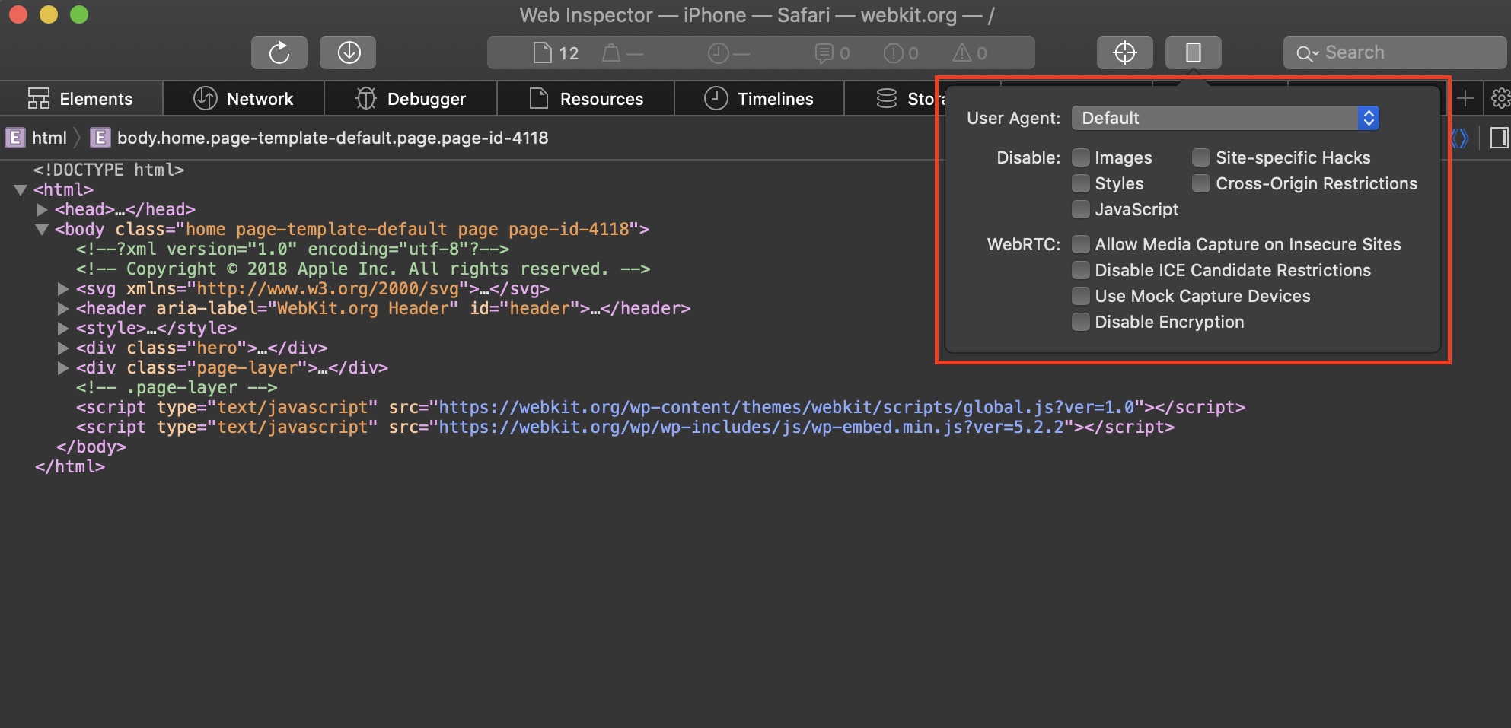Viewport: 1511px width, 728px height.
Task: Click the html breadcrumb element icon
Action: (14, 138)
